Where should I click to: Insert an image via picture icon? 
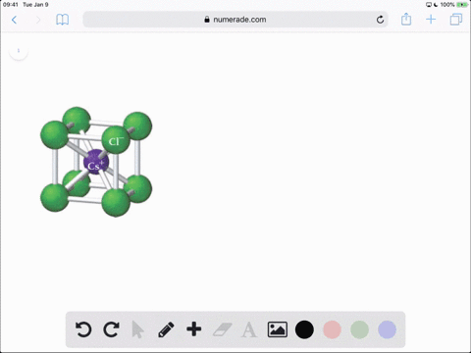pos(278,329)
